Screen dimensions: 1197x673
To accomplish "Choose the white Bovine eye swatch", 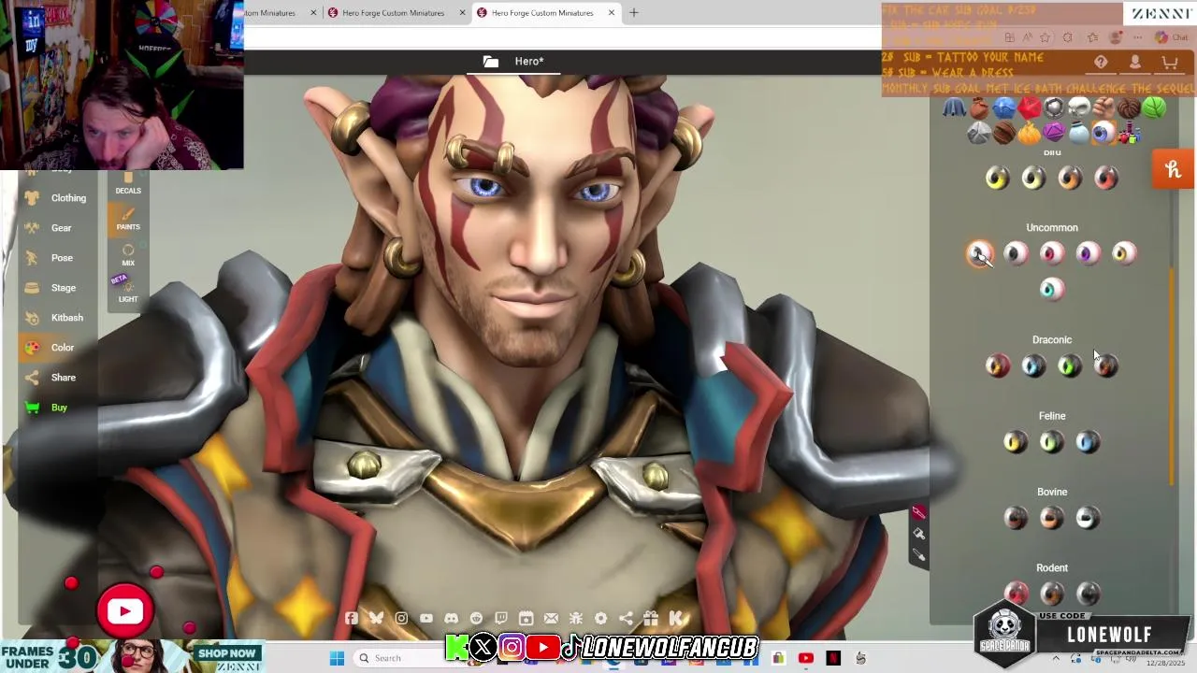I will [1088, 518].
